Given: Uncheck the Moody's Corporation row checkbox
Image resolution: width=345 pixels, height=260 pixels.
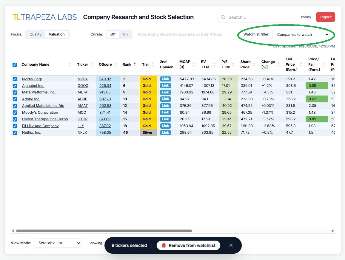Looking at the screenshot, I should [15, 113].
